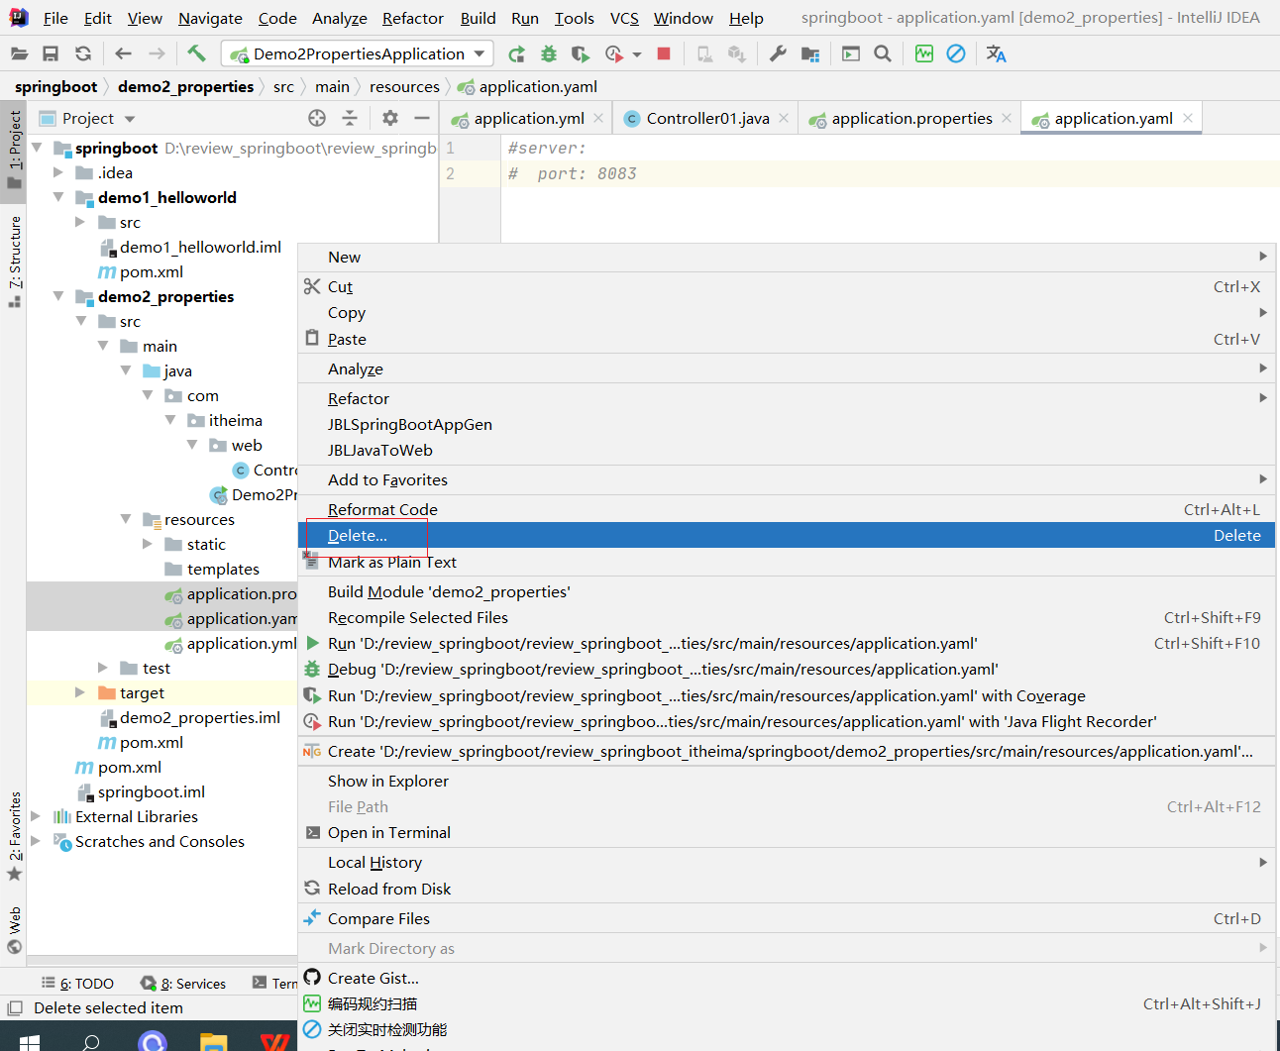Viewport: 1280px width, 1051px height.
Task: Click the Debug bug icon in toolbar
Action: point(548,53)
